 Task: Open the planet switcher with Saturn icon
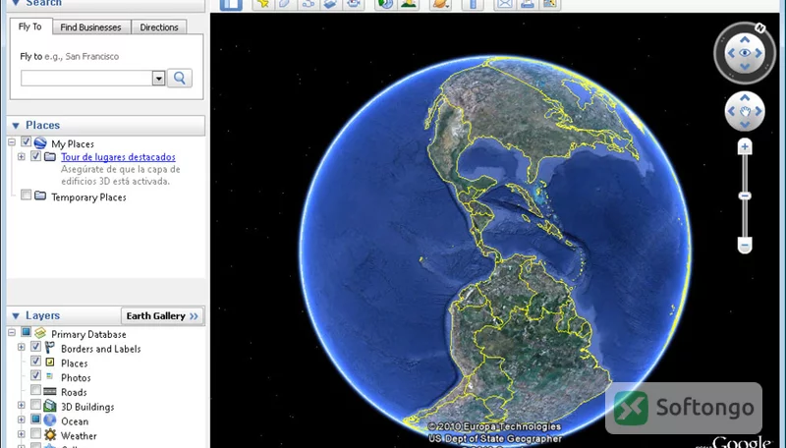440,5
